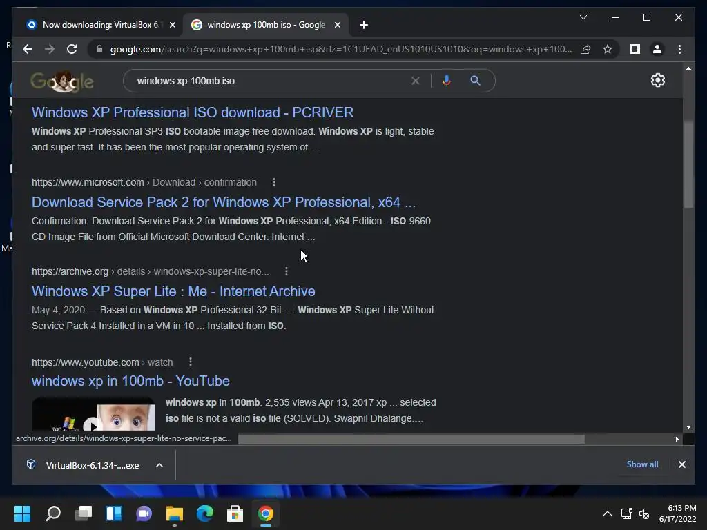
Task: Open the Chrome side panel
Action: (x=635, y=49)
